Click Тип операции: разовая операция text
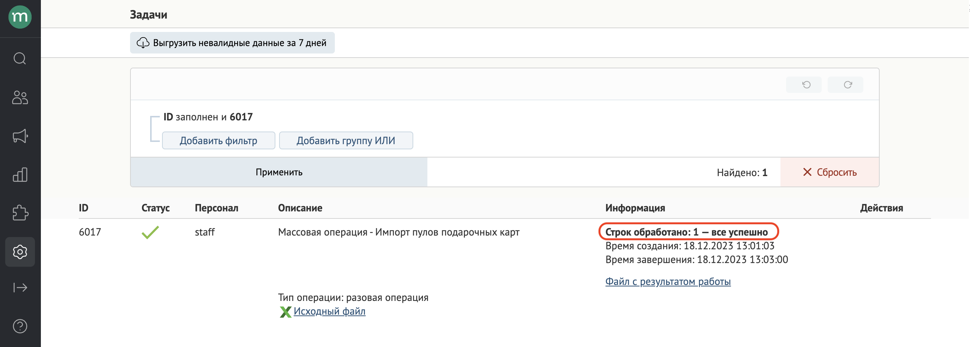The width and height of the screenshot is (970, 347). (x=353, y=298)
